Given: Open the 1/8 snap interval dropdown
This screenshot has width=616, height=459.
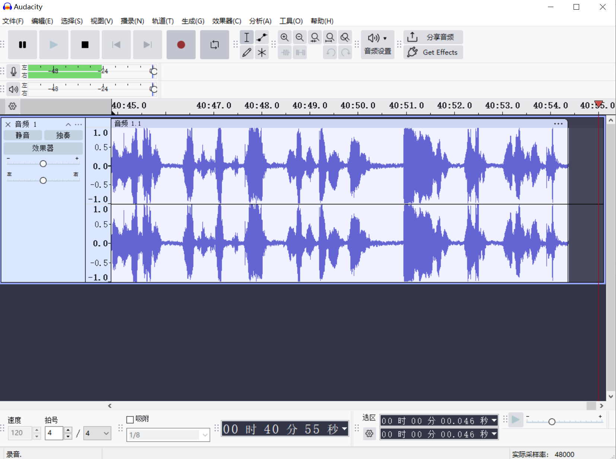Looking at the screenshot, I should click(168, 435).
